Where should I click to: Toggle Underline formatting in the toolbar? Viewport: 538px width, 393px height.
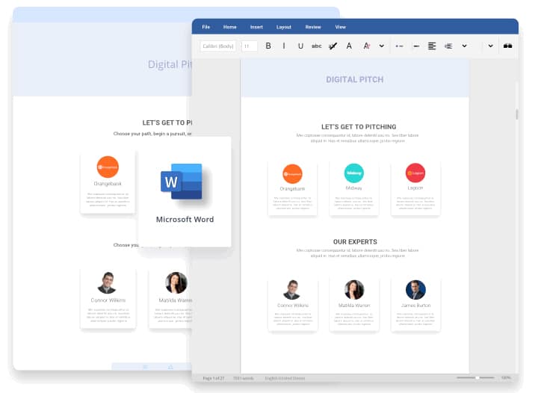(x=300, y=46)
